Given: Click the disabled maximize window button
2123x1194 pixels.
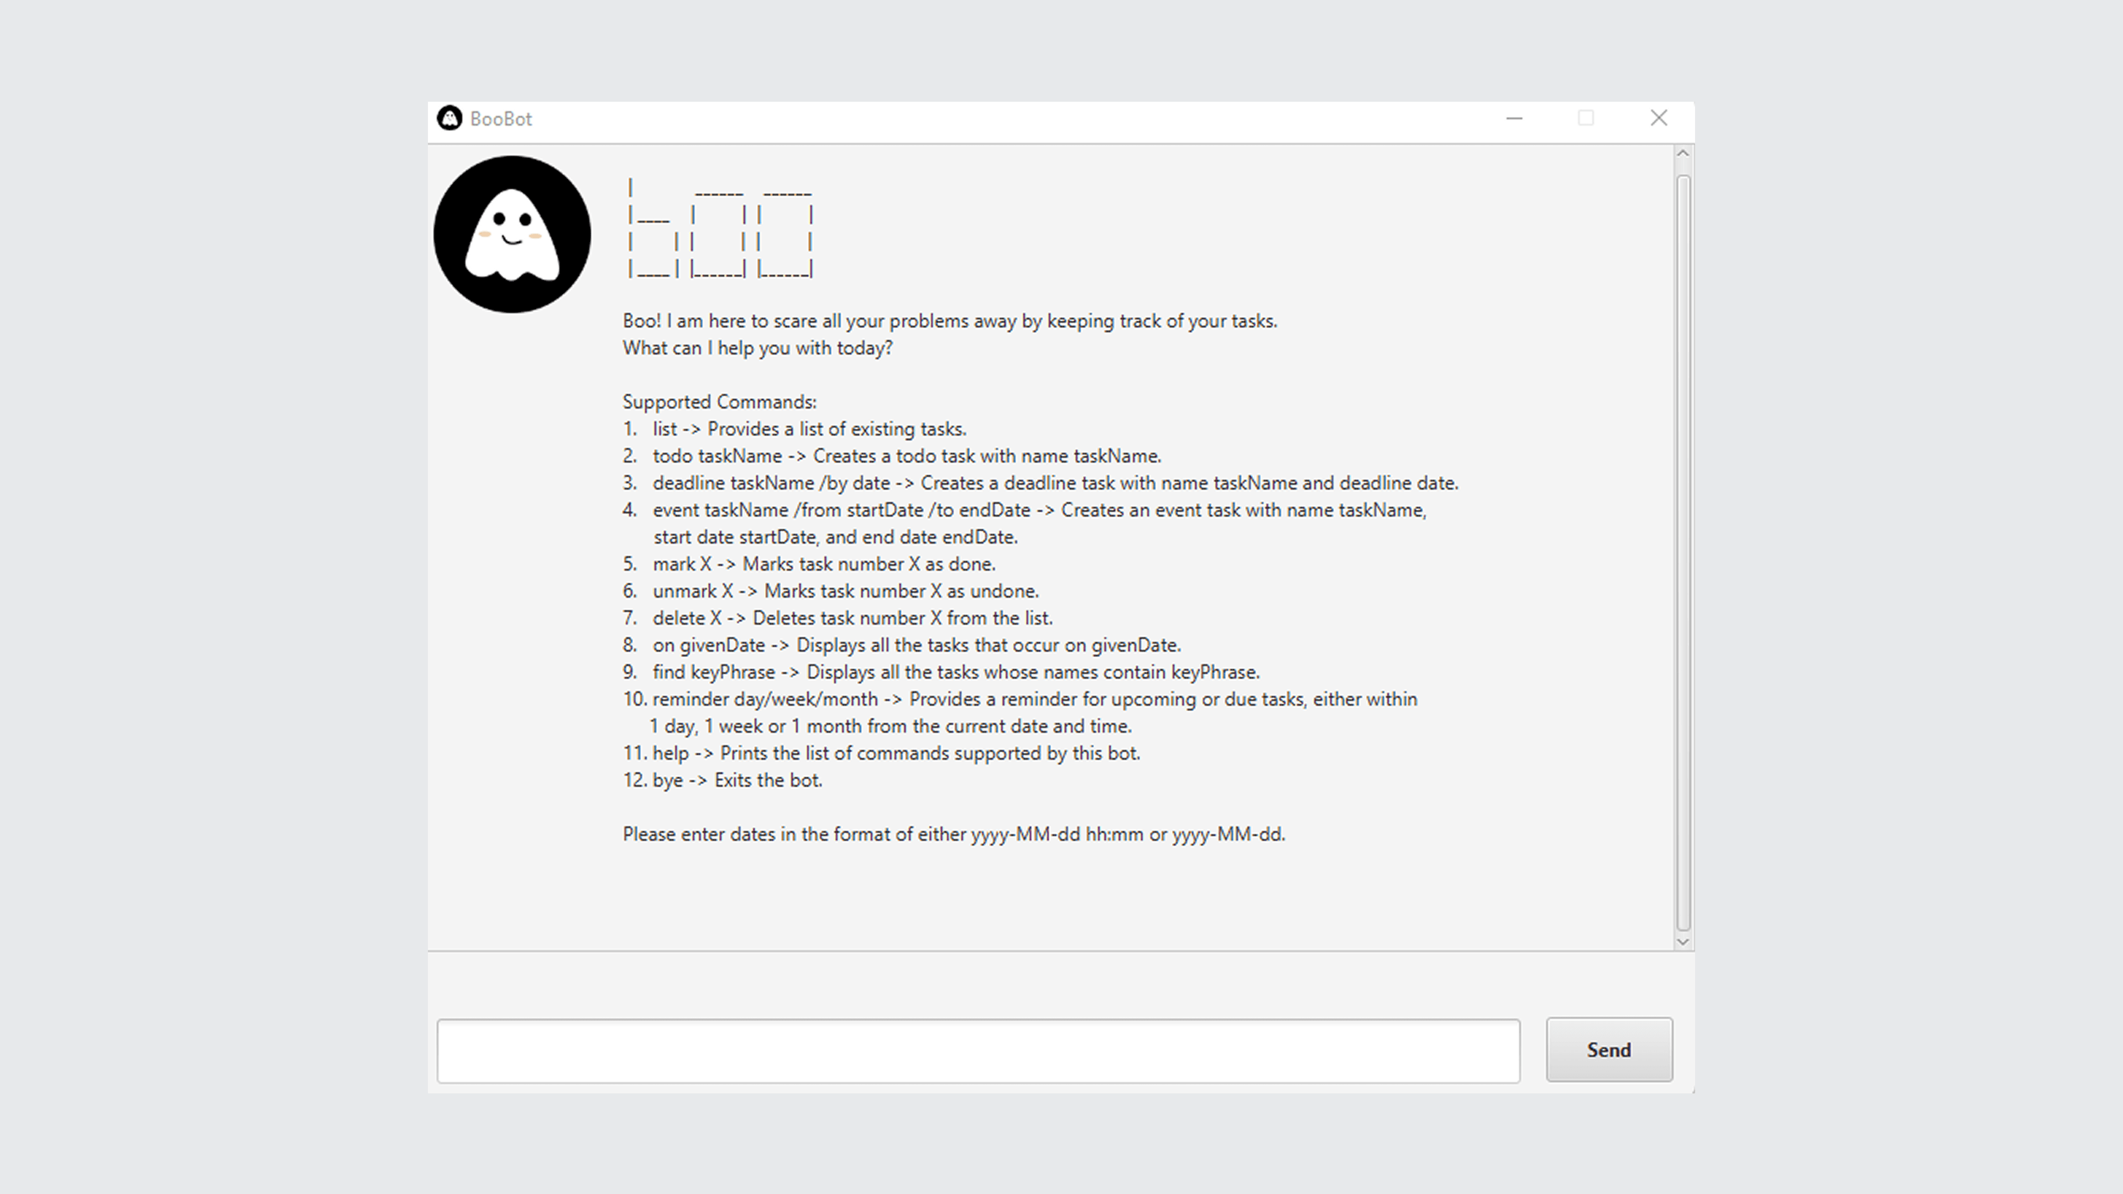Looking at the screenshot, I should (x=1586, y=119).
